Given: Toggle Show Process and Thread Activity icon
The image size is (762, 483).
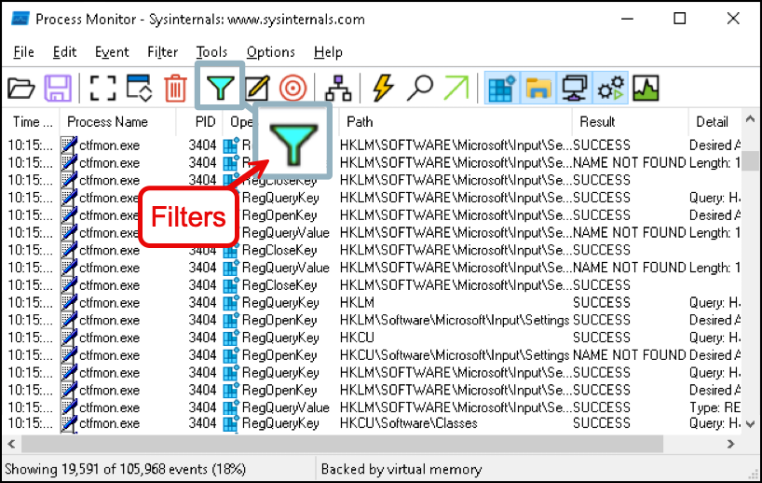Looking at the screenshot, I should pos(611,88).
